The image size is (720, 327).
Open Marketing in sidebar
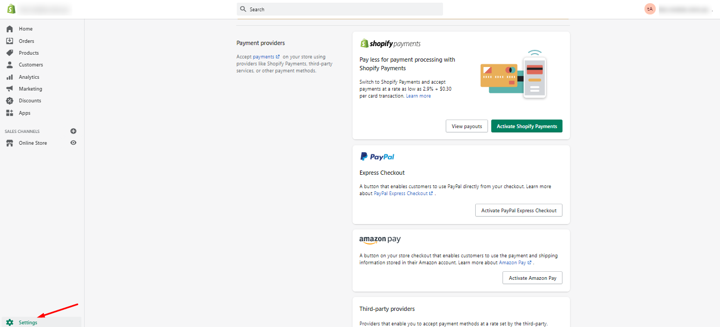point(31,88)
